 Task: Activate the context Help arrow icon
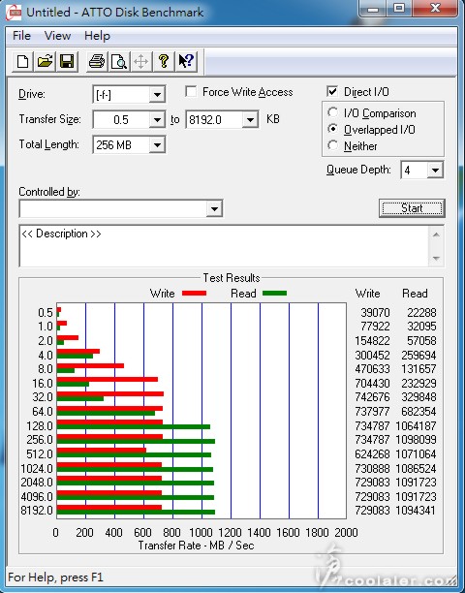(x=186, y=61)
